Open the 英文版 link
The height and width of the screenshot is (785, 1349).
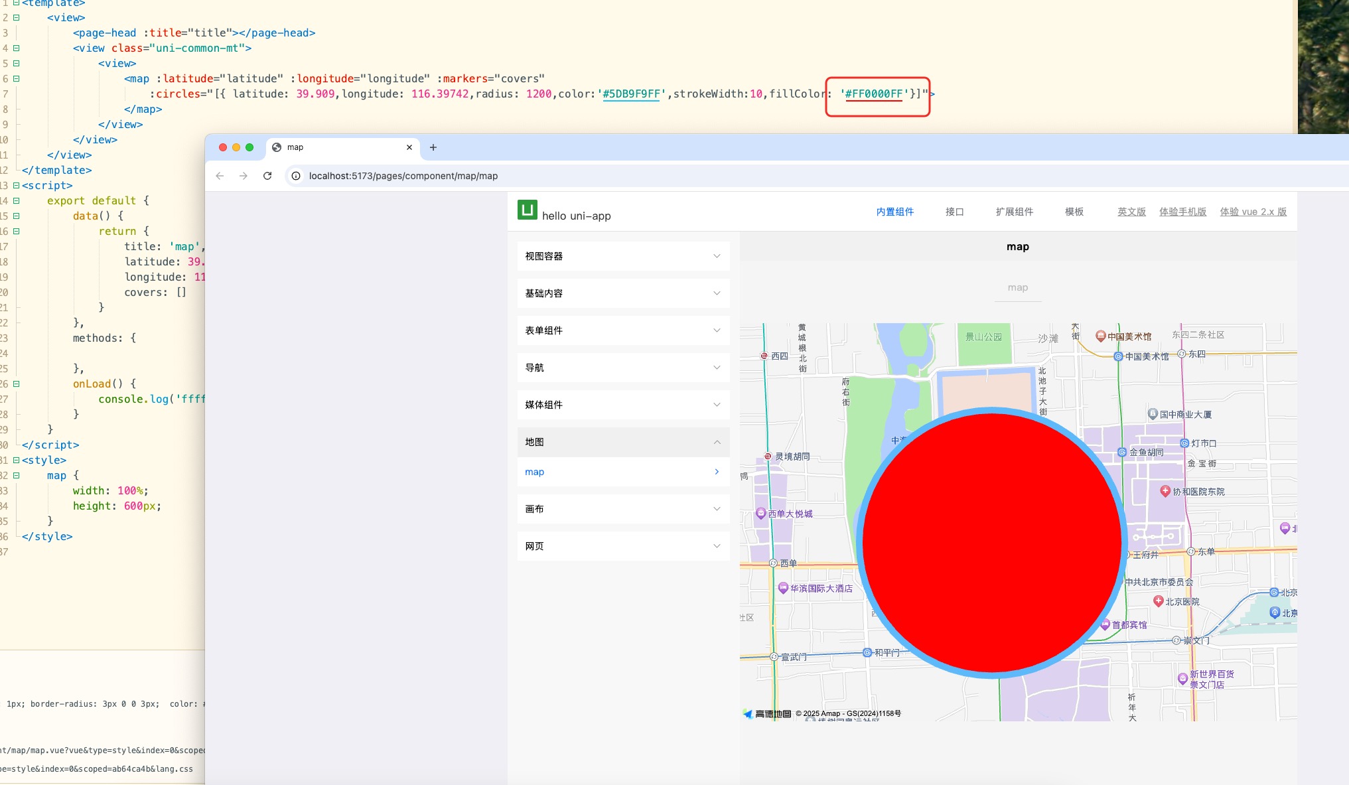tap(1131, 212)
